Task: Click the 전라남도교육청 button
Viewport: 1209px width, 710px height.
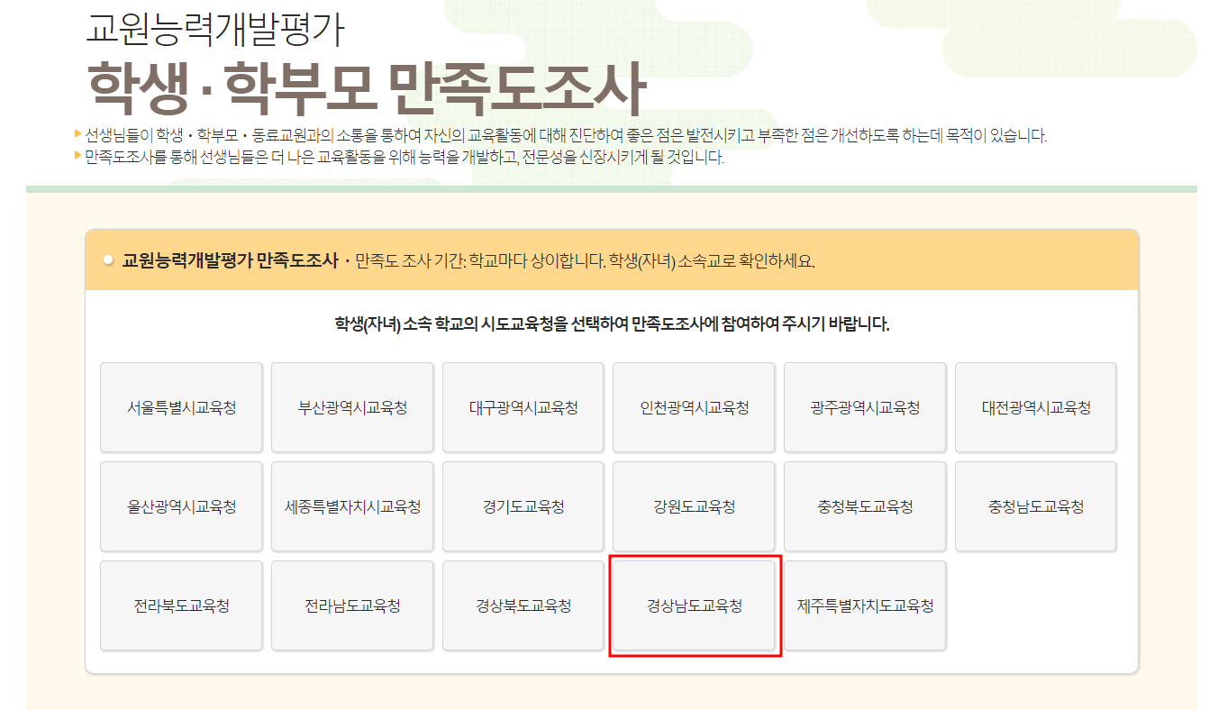Action: pos(352,605)
